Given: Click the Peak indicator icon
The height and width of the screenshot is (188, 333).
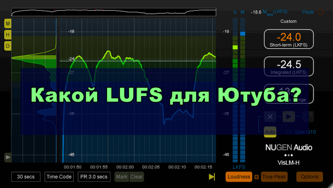Looking at the screenshot, I should [321, 12].
